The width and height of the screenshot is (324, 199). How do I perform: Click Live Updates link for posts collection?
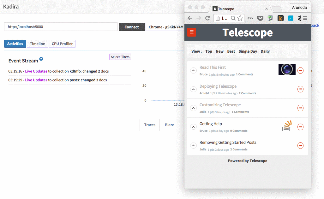pos(36,80)
